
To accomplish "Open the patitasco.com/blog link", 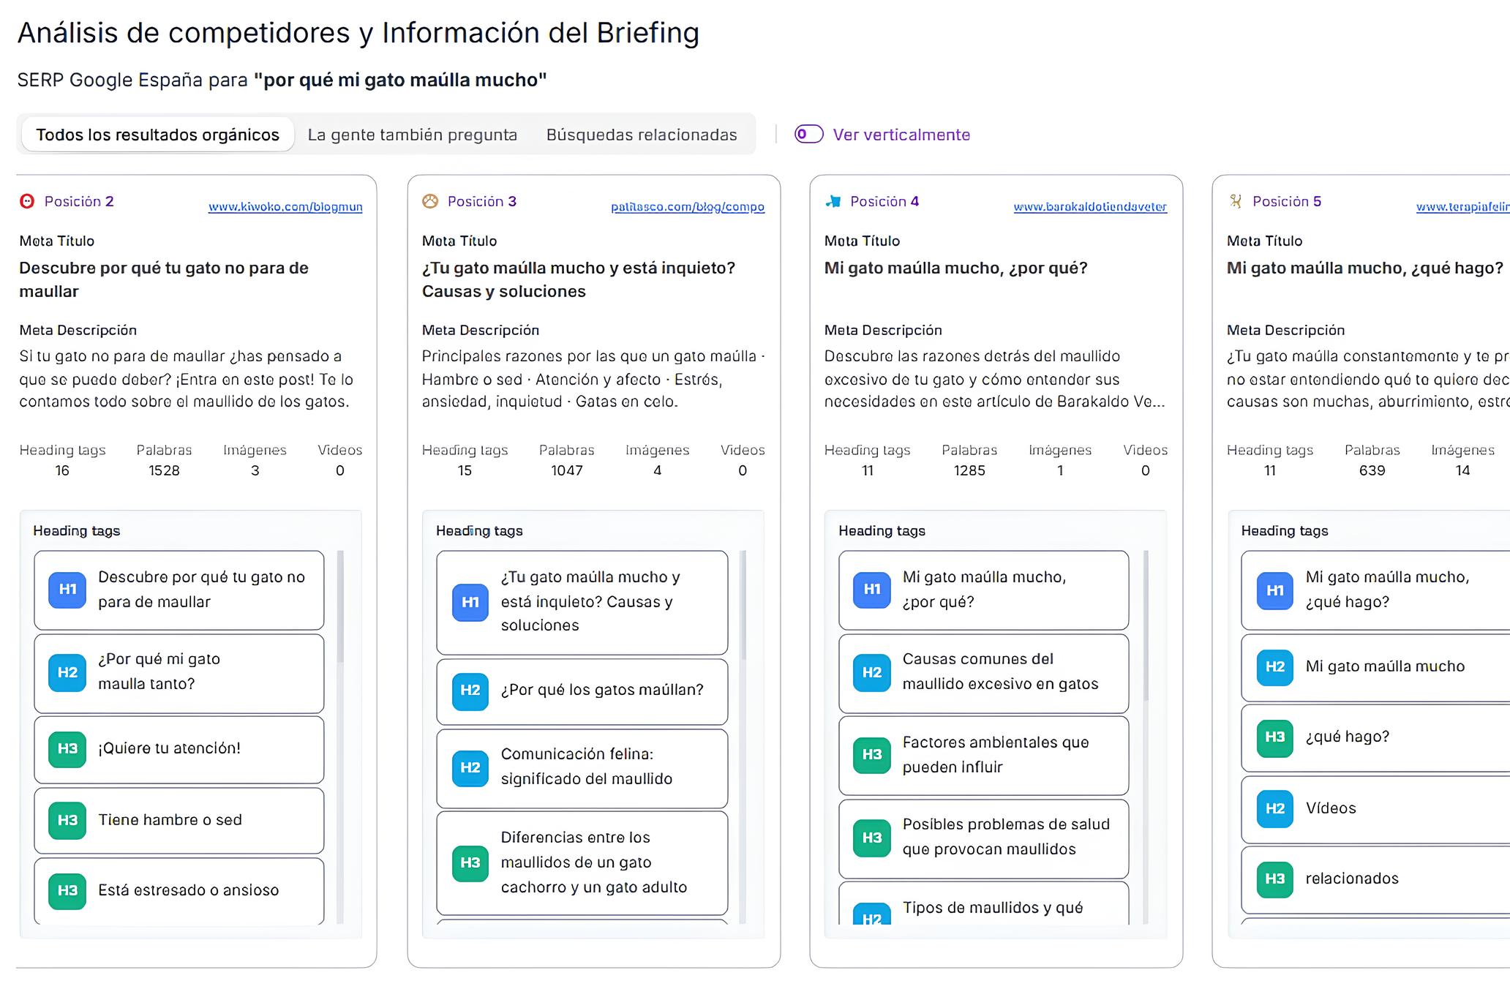I will (688, 207).
